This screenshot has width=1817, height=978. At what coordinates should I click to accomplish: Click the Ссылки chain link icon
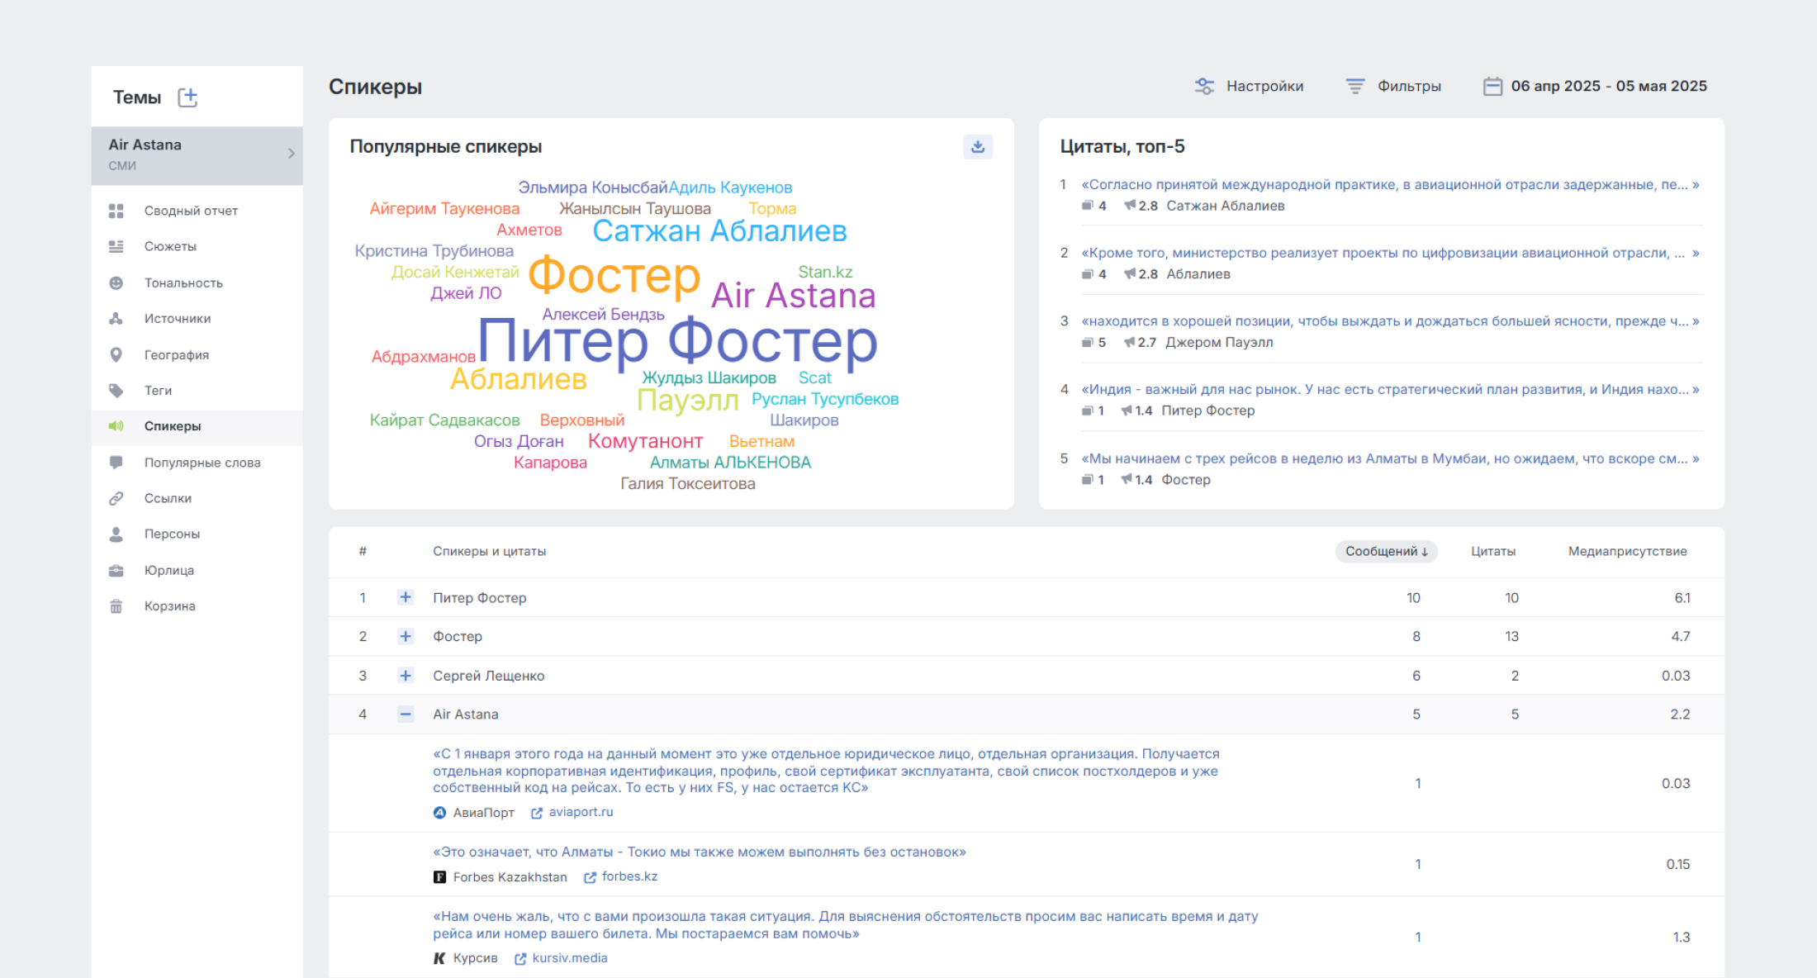pos(116,498)
